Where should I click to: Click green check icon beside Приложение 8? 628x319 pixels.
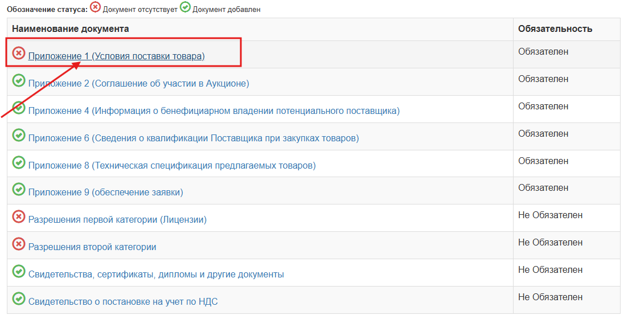(x=18, y=162)
